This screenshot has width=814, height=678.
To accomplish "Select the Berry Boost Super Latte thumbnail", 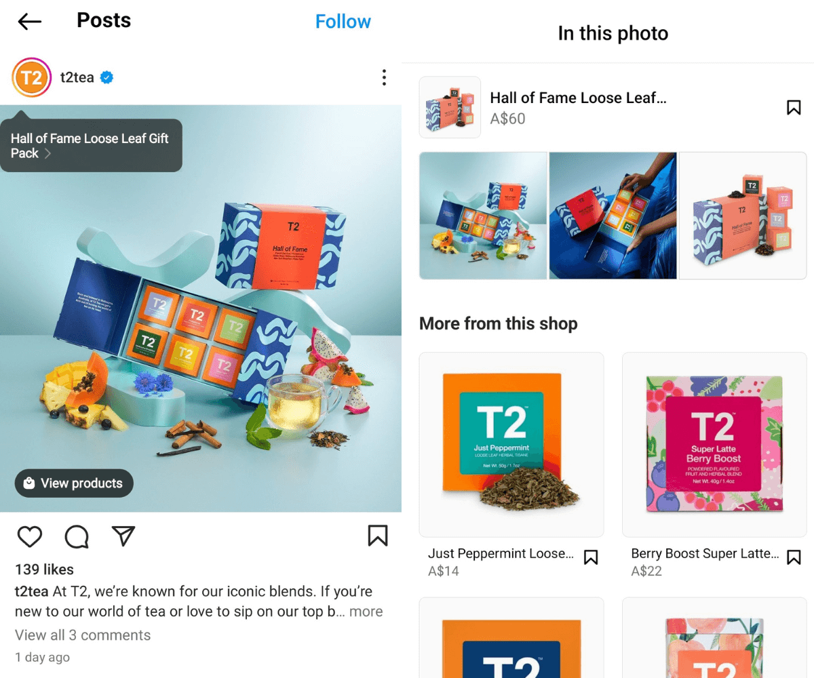I will 714,445.
